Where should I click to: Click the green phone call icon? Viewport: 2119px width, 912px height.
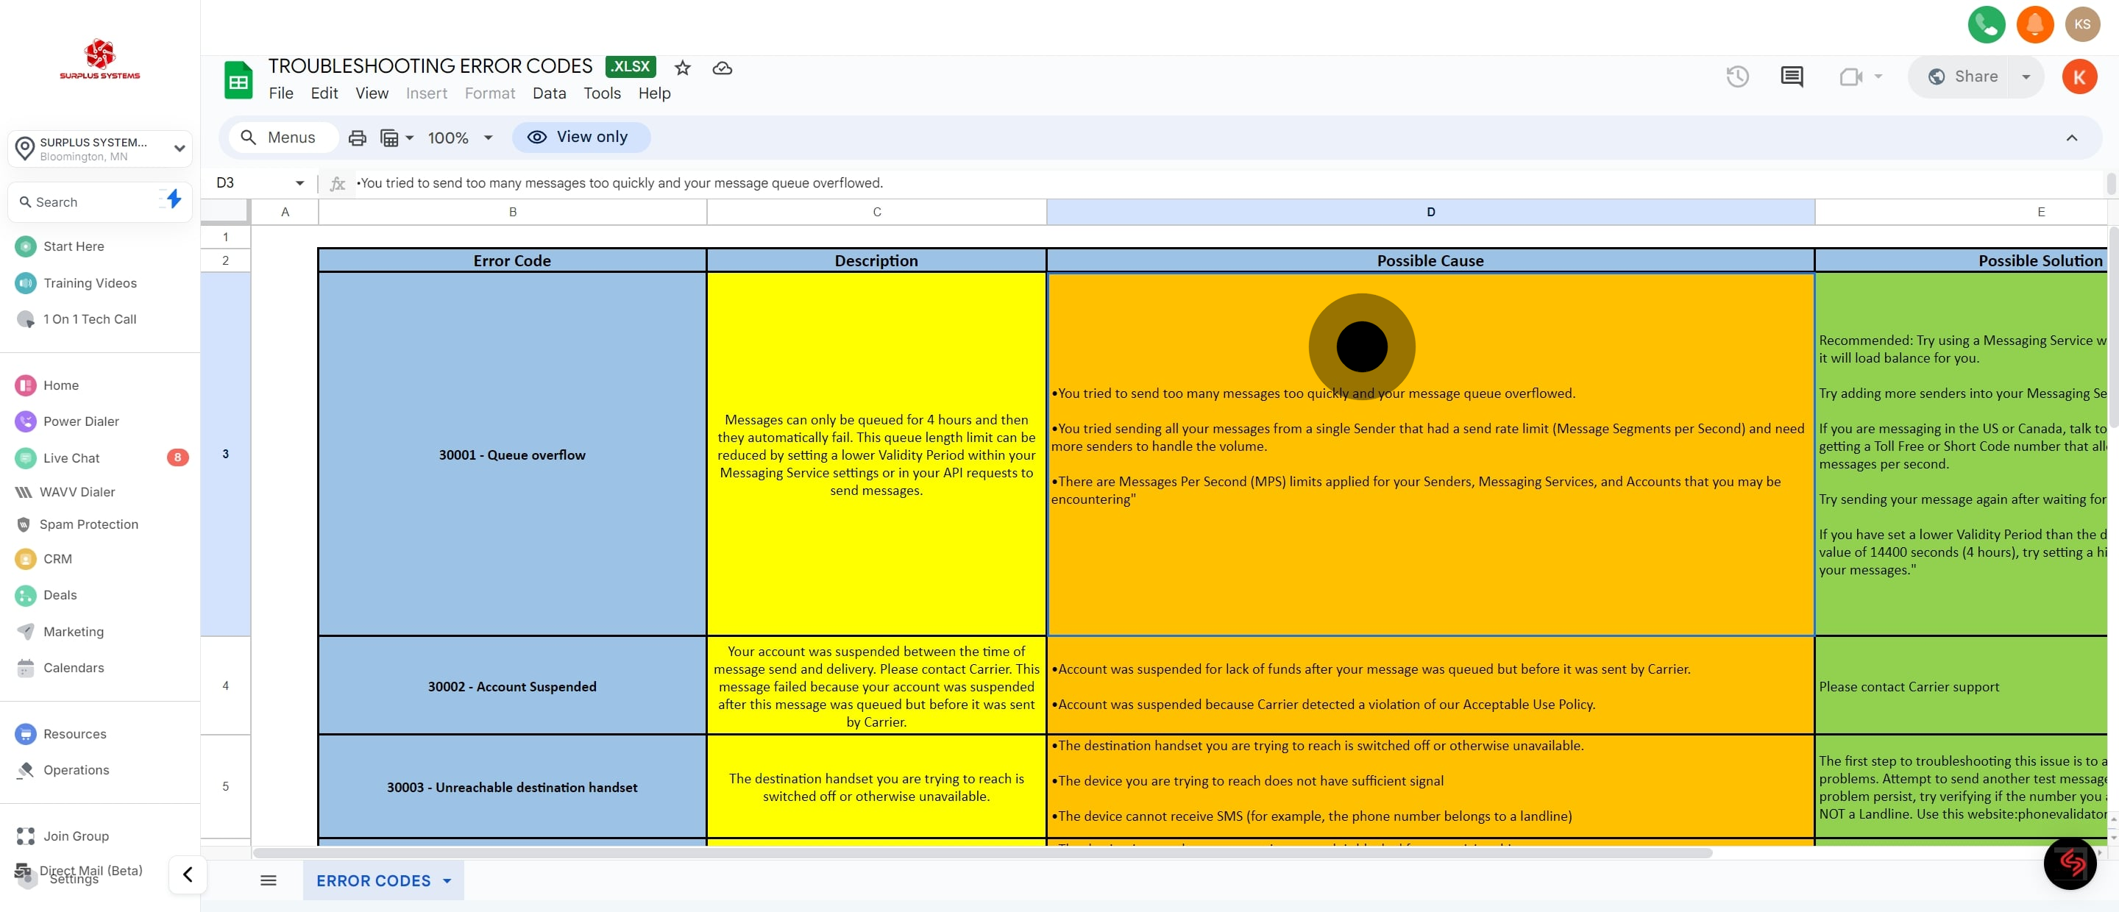click(1985, 25)
